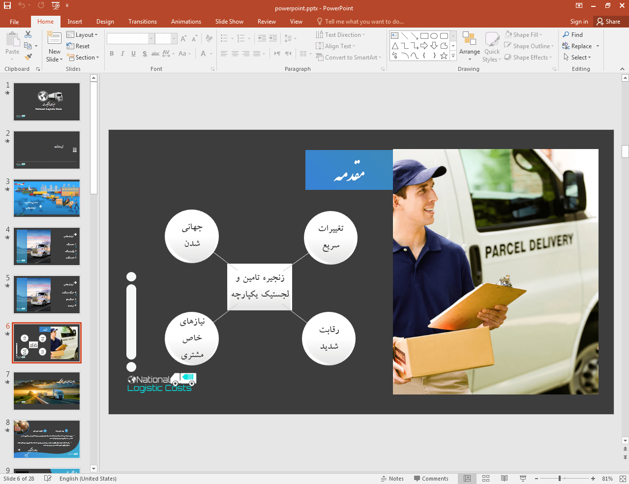Screen dimensions: 629x484
Task: Select the star shape in shapes gallery
Action: click(444, 56)
